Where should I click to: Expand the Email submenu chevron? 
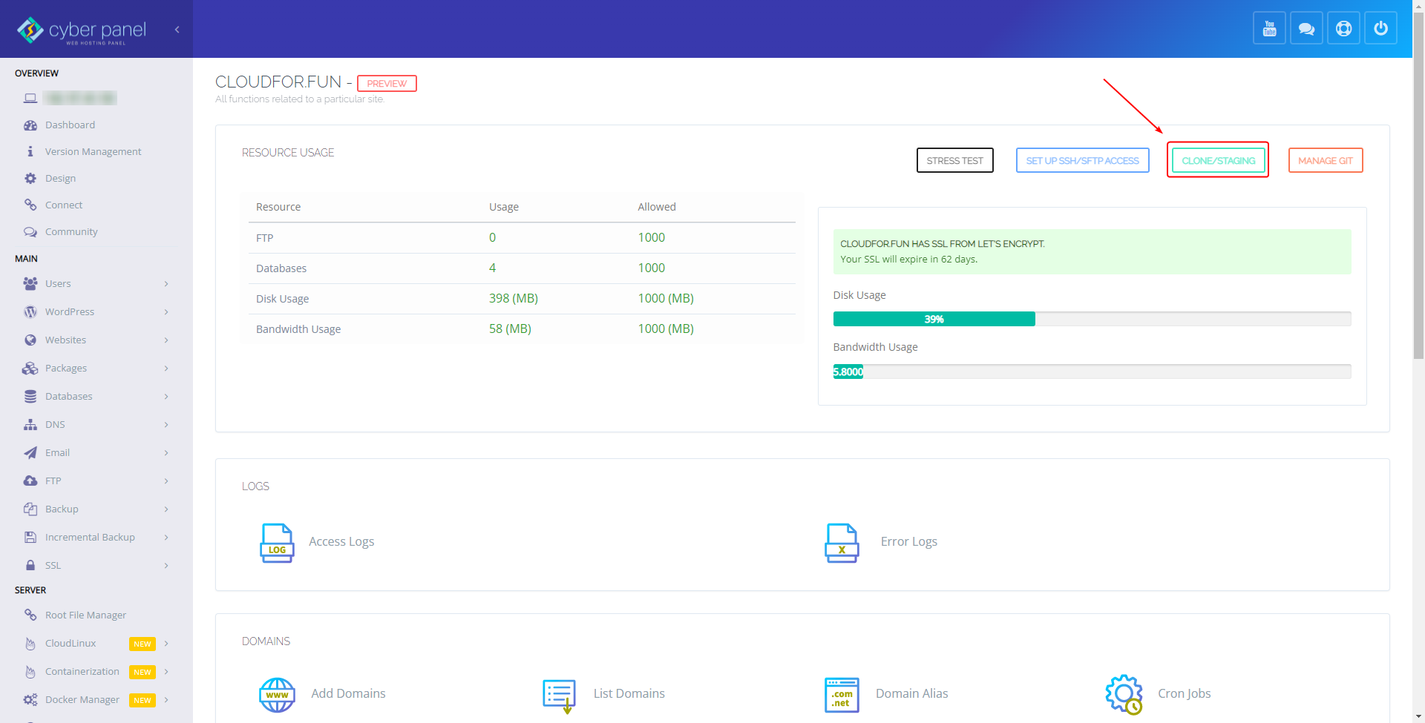tap(166, 453)
